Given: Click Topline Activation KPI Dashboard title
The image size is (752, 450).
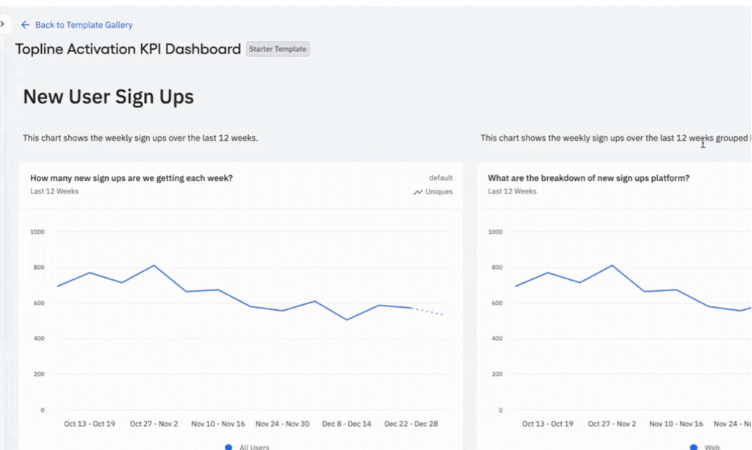Looking at the screenshot, I should (x=129, y=49).
